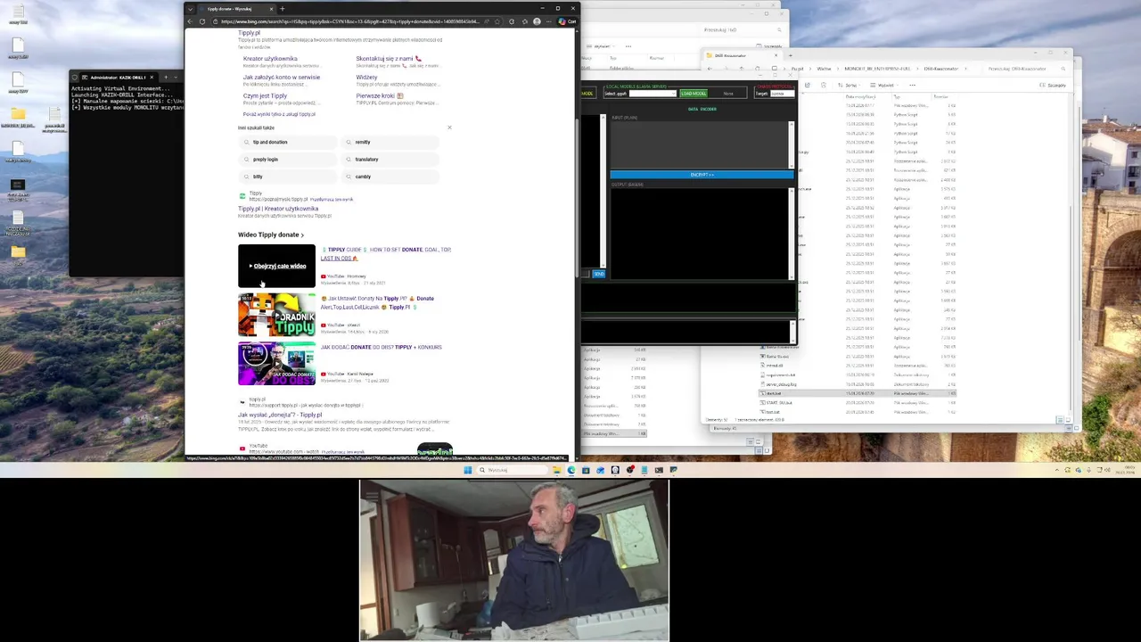The image size is (1141, 642).
Task: Open the Explorer toolbar three-dots menu
Action: (912, 86)
